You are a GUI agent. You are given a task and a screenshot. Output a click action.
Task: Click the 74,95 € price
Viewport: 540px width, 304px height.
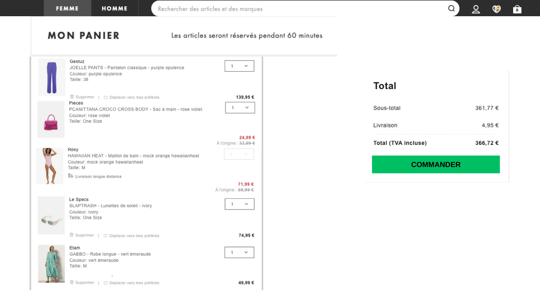[x=247, y=236]
